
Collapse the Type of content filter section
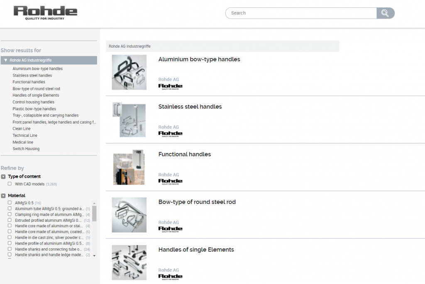3,177
